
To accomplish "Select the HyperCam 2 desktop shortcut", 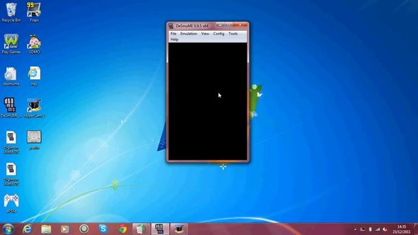I will click(x=34, y=108).
